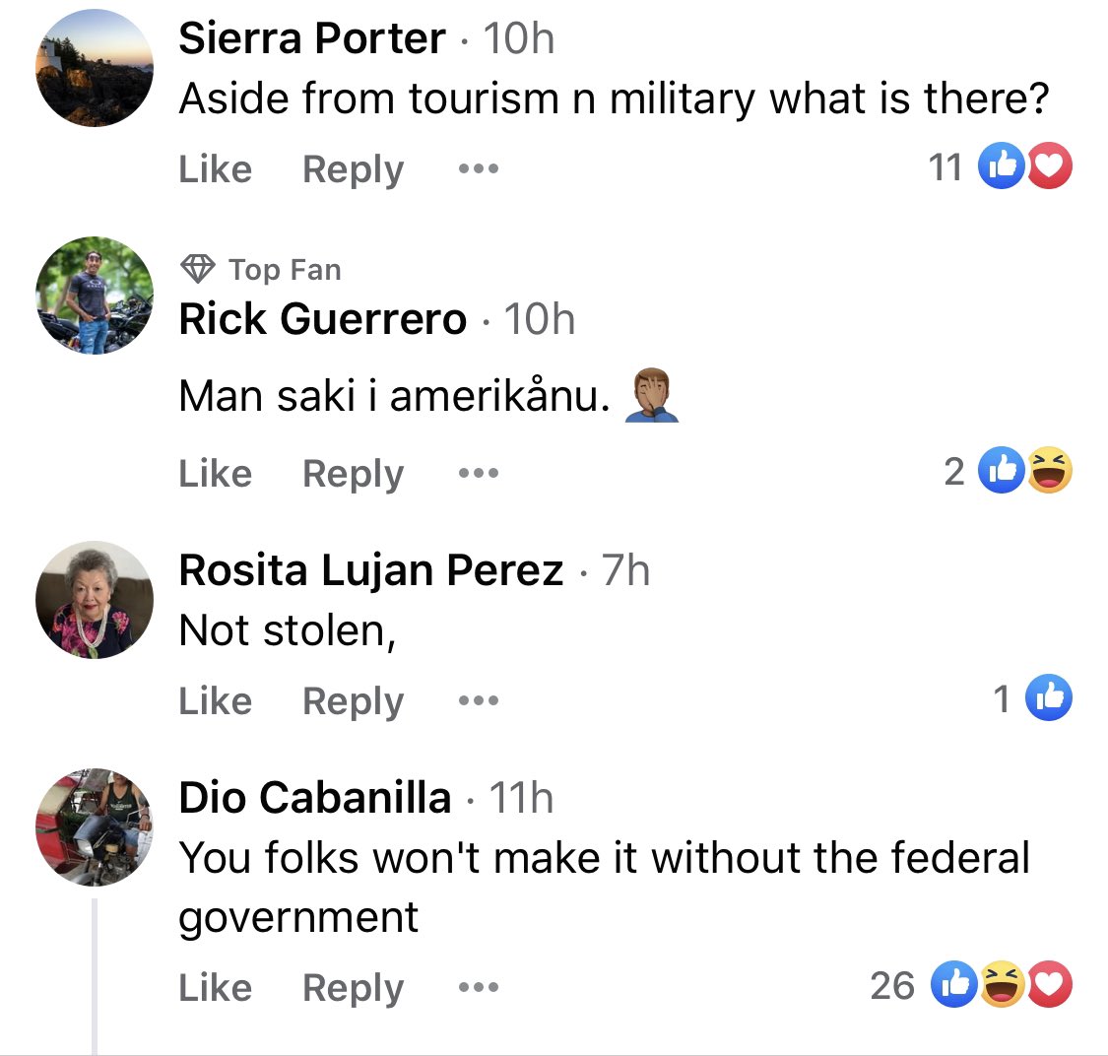Open options dots on Dio Cabanilla's comment
Viewport: 1108px width, 1056px height.
479,987
